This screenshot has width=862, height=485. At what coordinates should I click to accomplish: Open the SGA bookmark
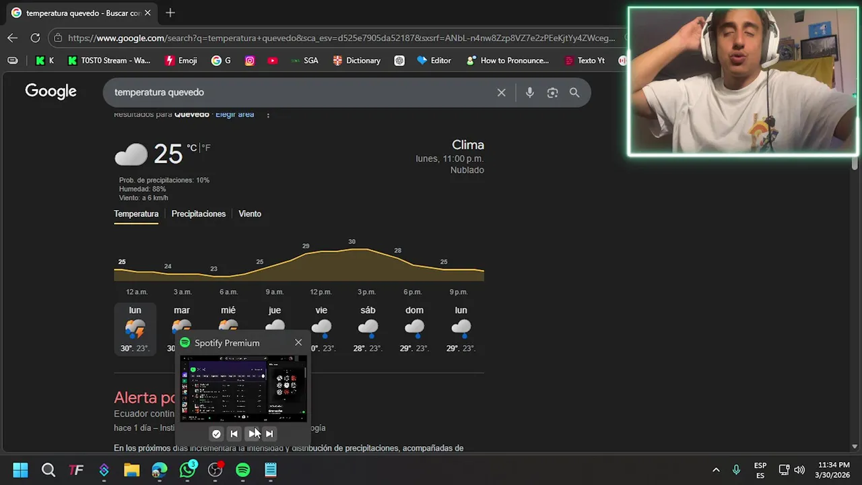[304, 61]
